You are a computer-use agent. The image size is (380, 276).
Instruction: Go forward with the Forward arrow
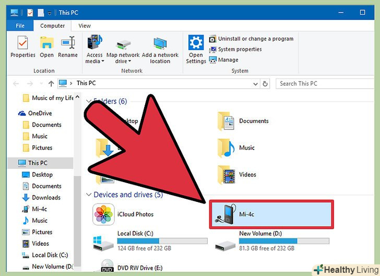click(x=30, y=83)
